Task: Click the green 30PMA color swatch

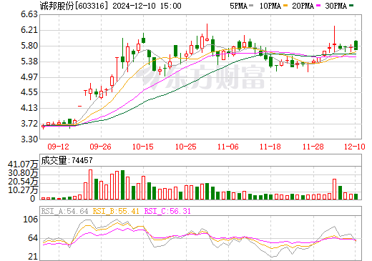Action: click(x=351, y=5)
